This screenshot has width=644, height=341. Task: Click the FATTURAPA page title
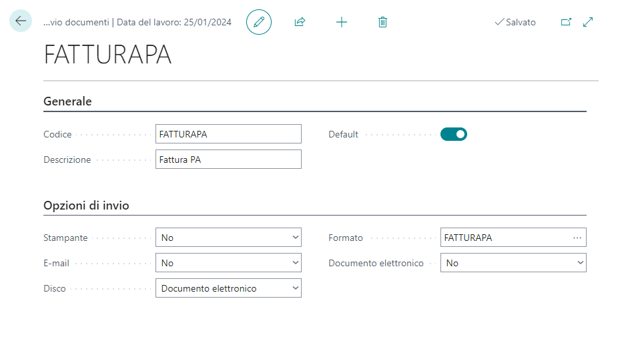(107, 55)
